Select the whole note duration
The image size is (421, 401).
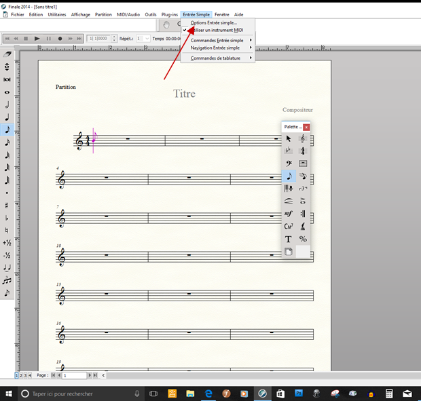[7, 92]
